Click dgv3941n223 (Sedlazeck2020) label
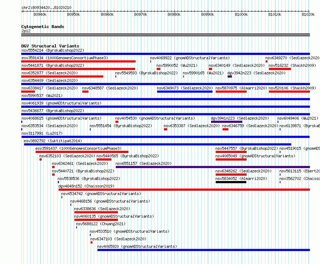The image size is (320, 264). point(240,118)
